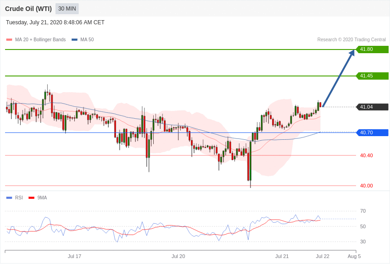
Task: Toggle the MA 50 legend label
Action: (87, 40)
